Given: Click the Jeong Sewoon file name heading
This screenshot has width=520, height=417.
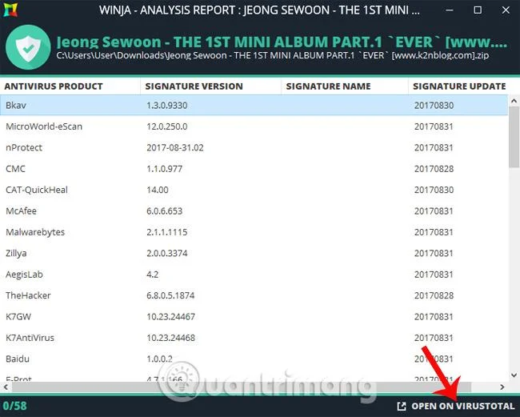Looking at the screenshot, I should pos(282,42).
